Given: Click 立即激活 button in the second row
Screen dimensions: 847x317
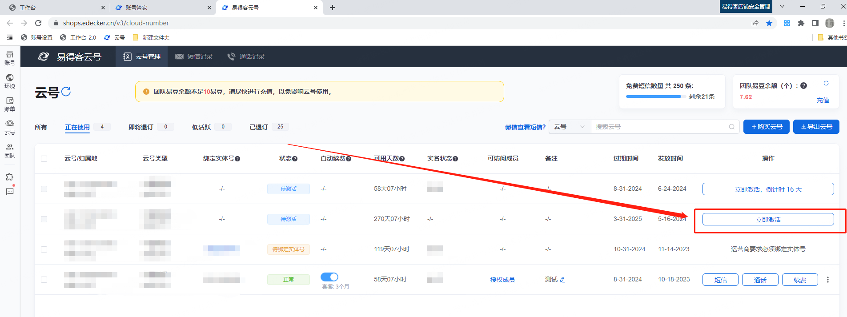Looking at the screenshot, I should (768, 220).
